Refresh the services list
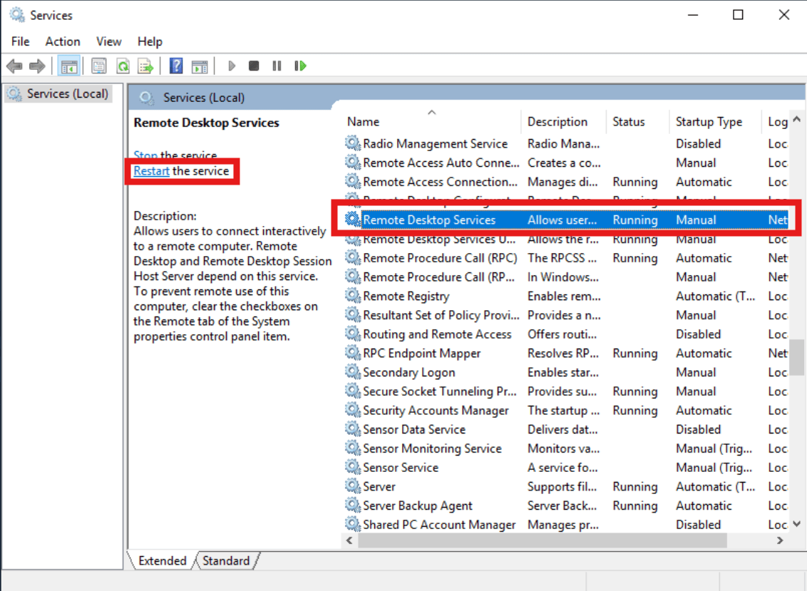 tap(123, 66)
